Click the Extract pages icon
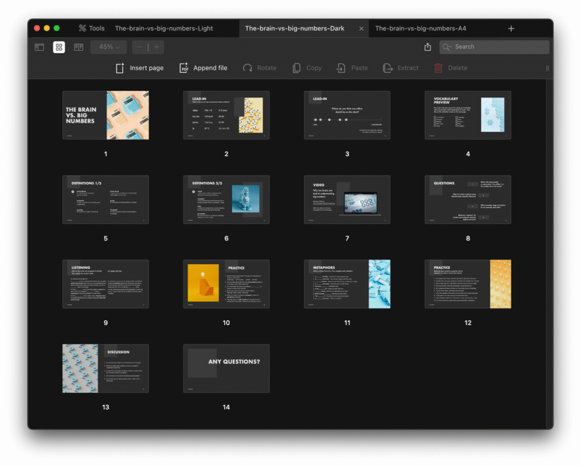The height and width of the screenshot is (466, 581). point(388,68)
